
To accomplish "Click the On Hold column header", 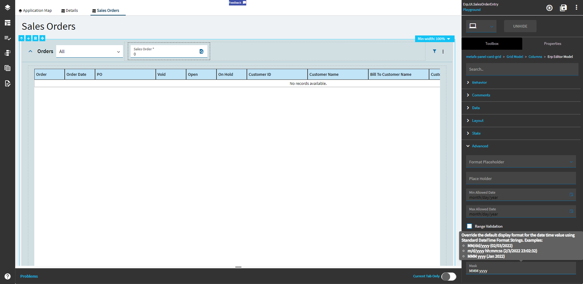I will (x=232, y=74).
